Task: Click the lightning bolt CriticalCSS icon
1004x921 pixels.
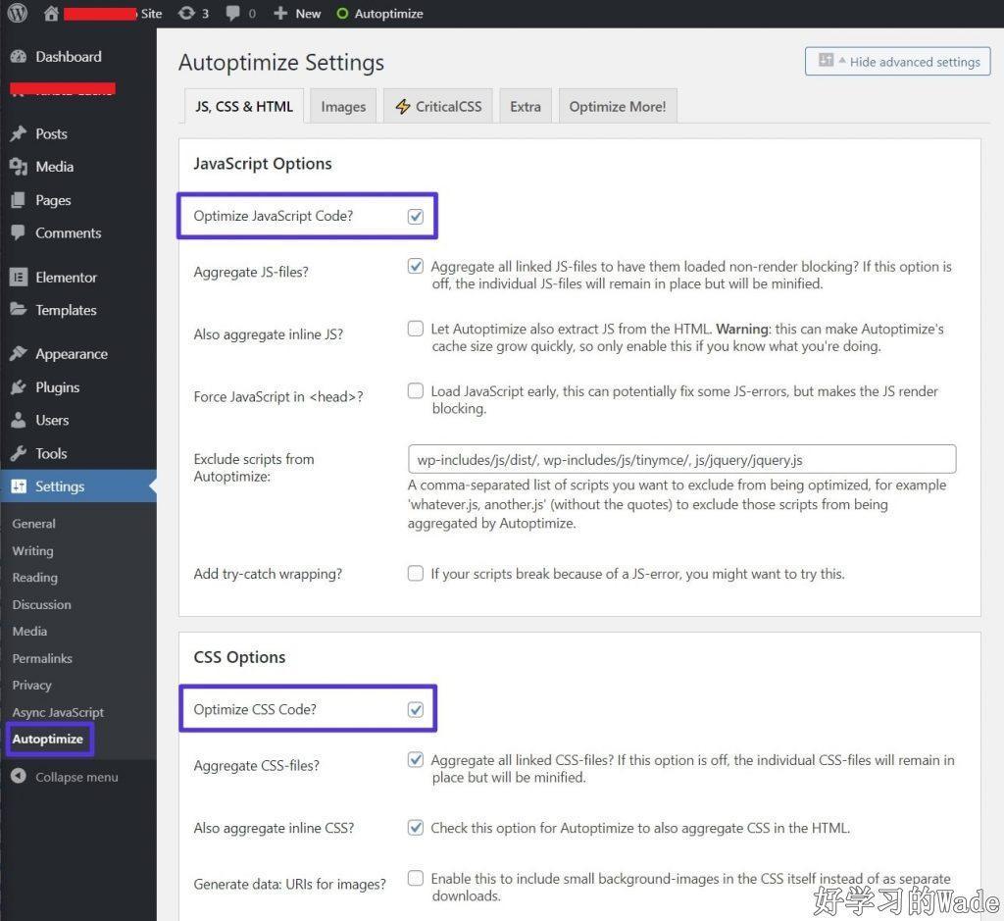Action: (x=403, y=106)
